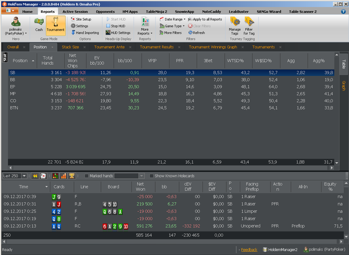Open More Reports menu
Image resolution: width=349 pixels, height=255 pixels.
tap(145, 26)
